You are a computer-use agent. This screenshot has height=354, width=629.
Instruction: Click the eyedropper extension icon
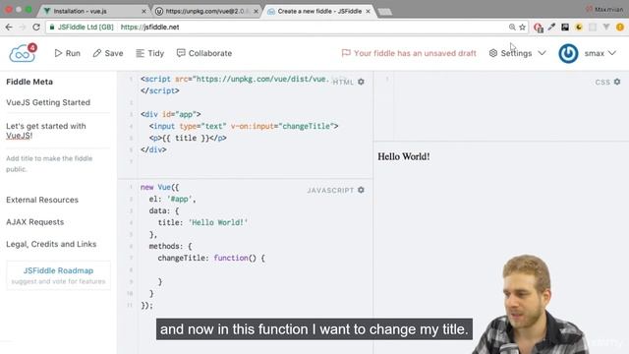click(x=551, y=27)
